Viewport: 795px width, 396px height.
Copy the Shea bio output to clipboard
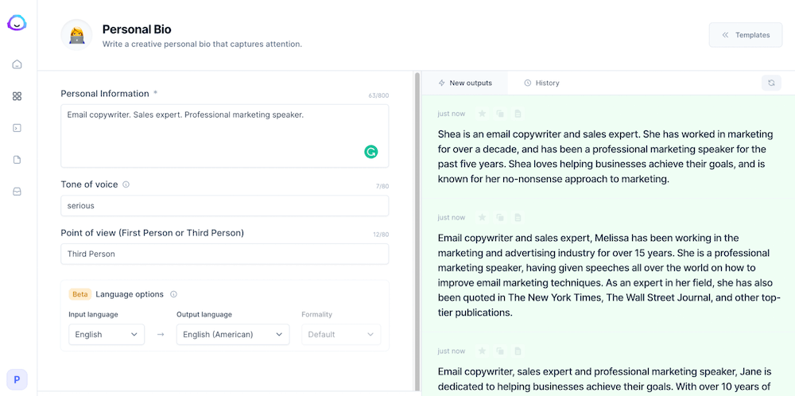tap(500, 114)
